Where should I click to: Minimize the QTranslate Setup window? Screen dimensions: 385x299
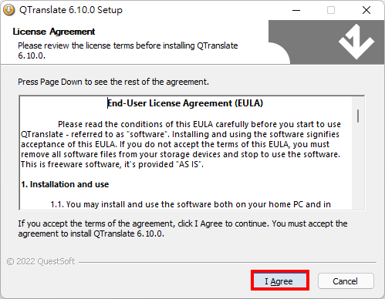[x=296, y=10]
